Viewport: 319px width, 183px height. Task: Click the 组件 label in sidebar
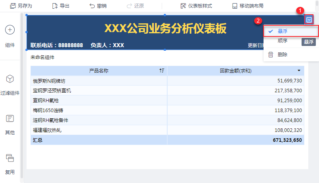click(x=10, y=45)
